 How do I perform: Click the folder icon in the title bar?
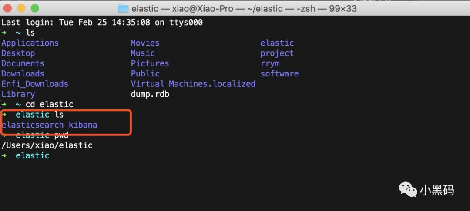pyautogui.click(x=123, y=8)
